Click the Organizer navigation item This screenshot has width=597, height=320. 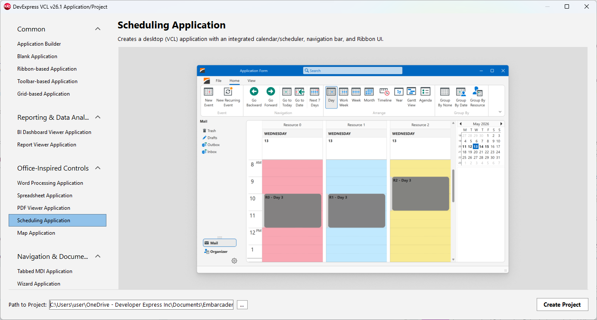point(216,252)
